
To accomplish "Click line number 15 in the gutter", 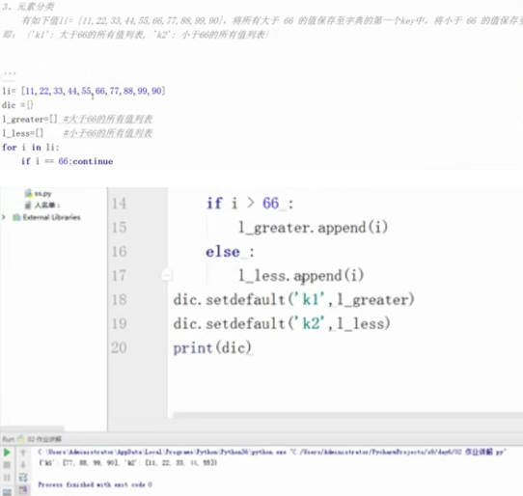I will tap(119, 228).
